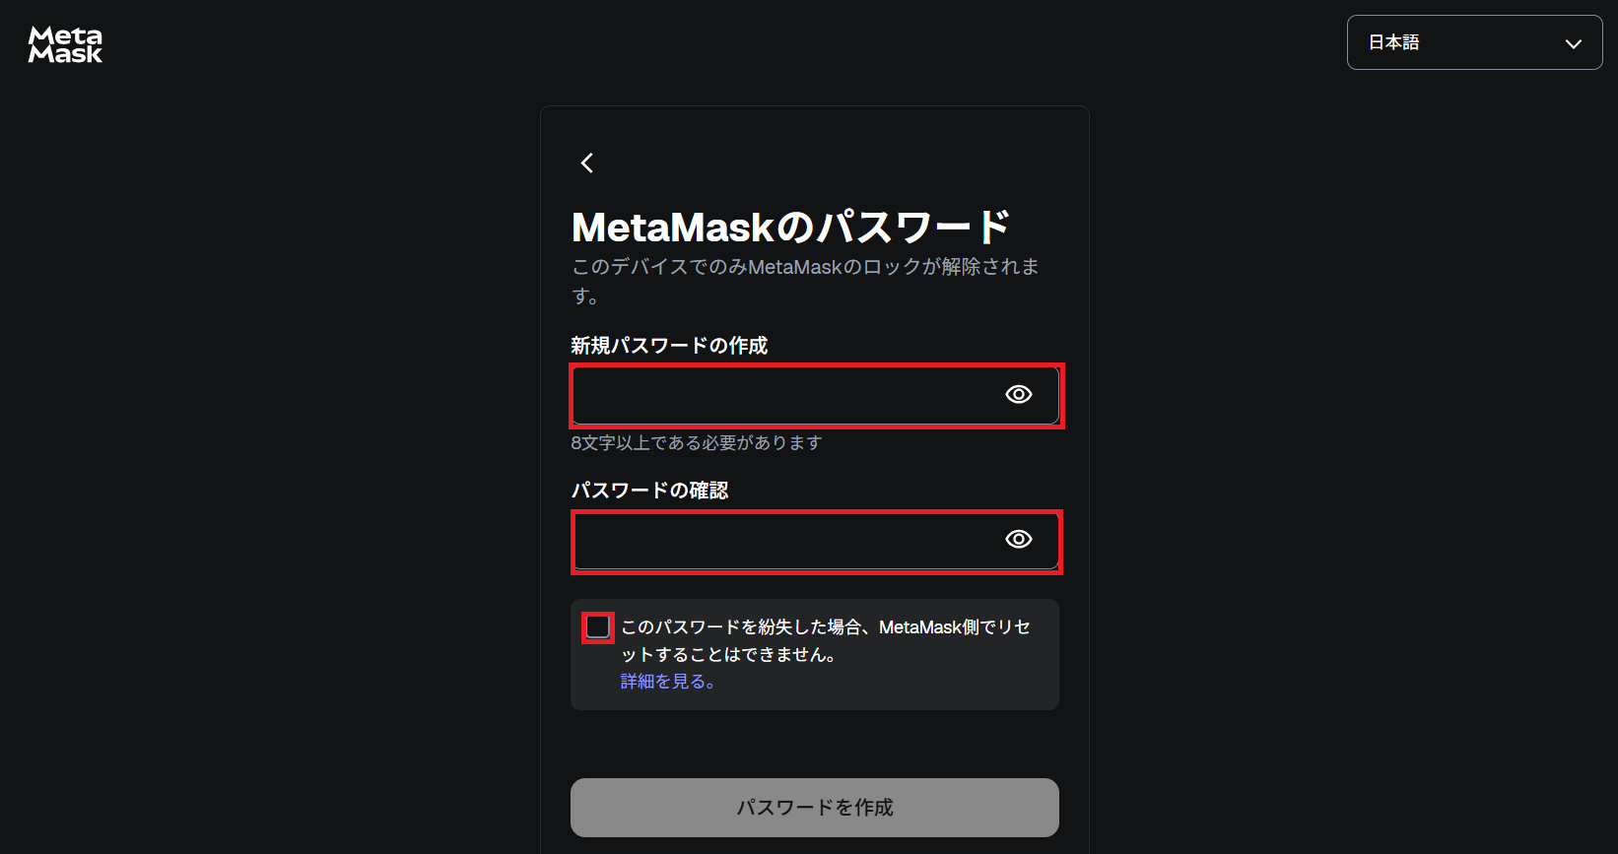The image size is (1618, 854).
Task: Select the 日本語 text in language selector
Action: pos(1393,42)
